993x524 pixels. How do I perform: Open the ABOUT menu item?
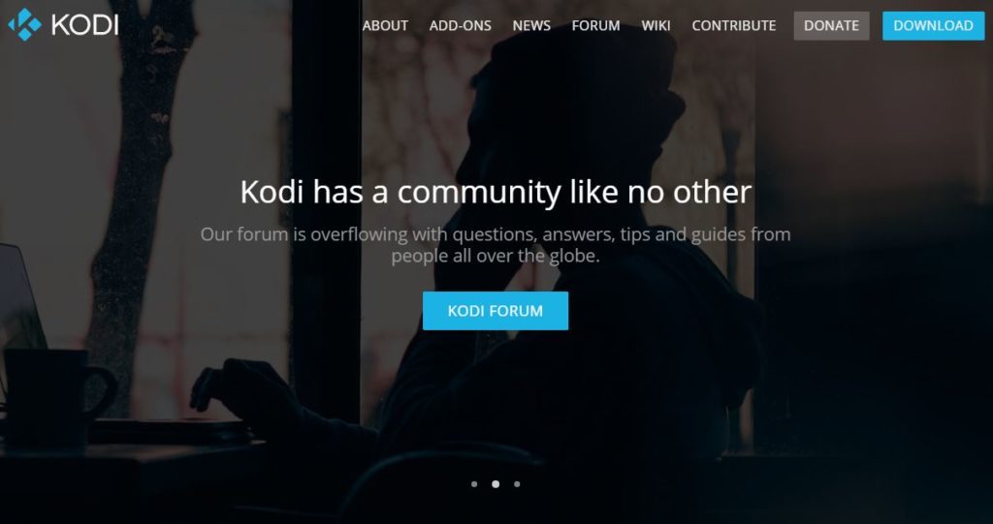coord(385,26)
